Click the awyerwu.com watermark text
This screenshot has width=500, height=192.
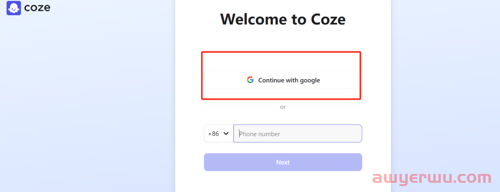pyautogui.click(x=432, y=178)
